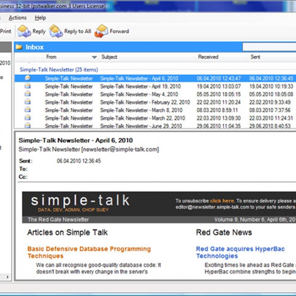Image resolution: width=296 pixels, height=296 pixels.
Task: Click the left panel scroll right arrow
Action: [7, 277]
